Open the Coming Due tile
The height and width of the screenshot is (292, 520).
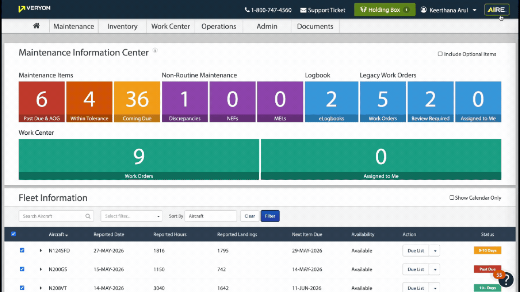(137, 102)
